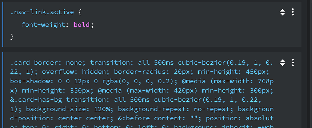Click the up-down arrows on .nav-link.active block

(x=282, y=12)
